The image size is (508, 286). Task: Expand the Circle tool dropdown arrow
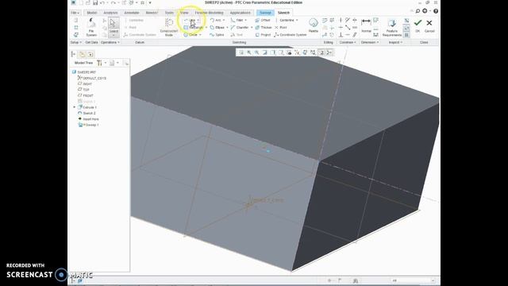tap(200, 35)
